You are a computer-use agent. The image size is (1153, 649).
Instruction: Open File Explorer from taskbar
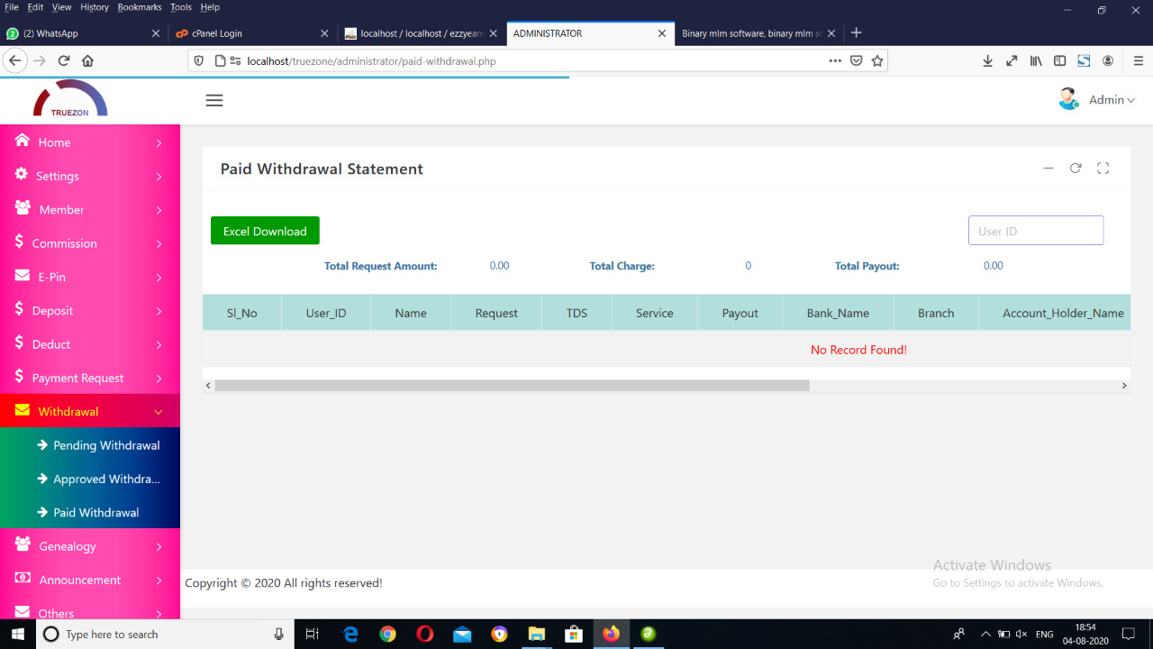536,635
